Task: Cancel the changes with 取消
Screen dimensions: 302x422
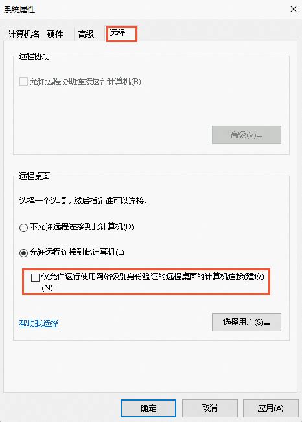Action: click(x=210, y=408)
